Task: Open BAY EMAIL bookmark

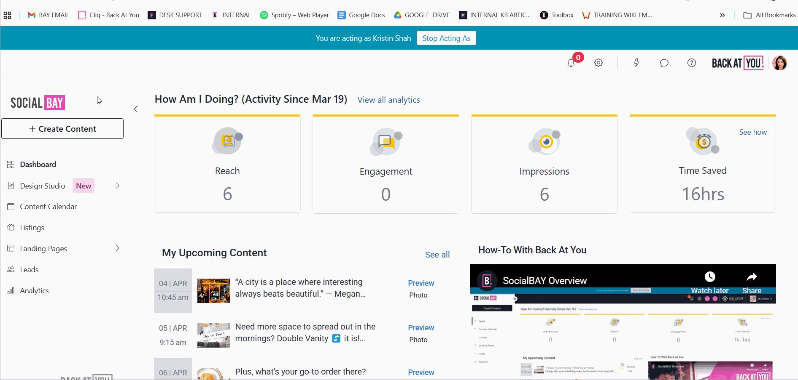Action: pos(48,15)
